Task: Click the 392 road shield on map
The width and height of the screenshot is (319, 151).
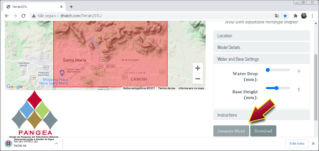Action: click(100, 66)
